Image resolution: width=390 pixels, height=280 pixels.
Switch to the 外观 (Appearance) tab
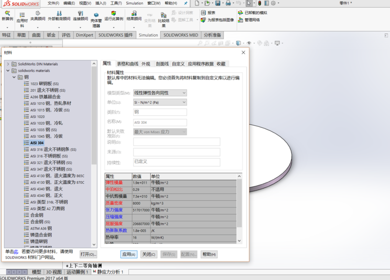click(146, 64)
